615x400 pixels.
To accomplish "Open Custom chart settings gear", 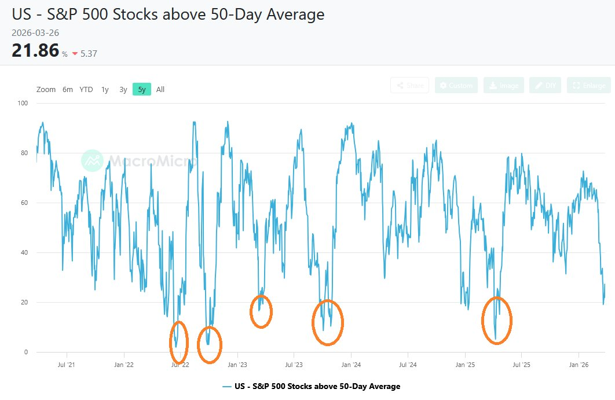I will tap(444, 86).
